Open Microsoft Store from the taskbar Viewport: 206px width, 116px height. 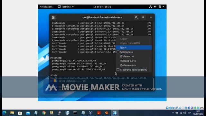click(x=20, y=113)
